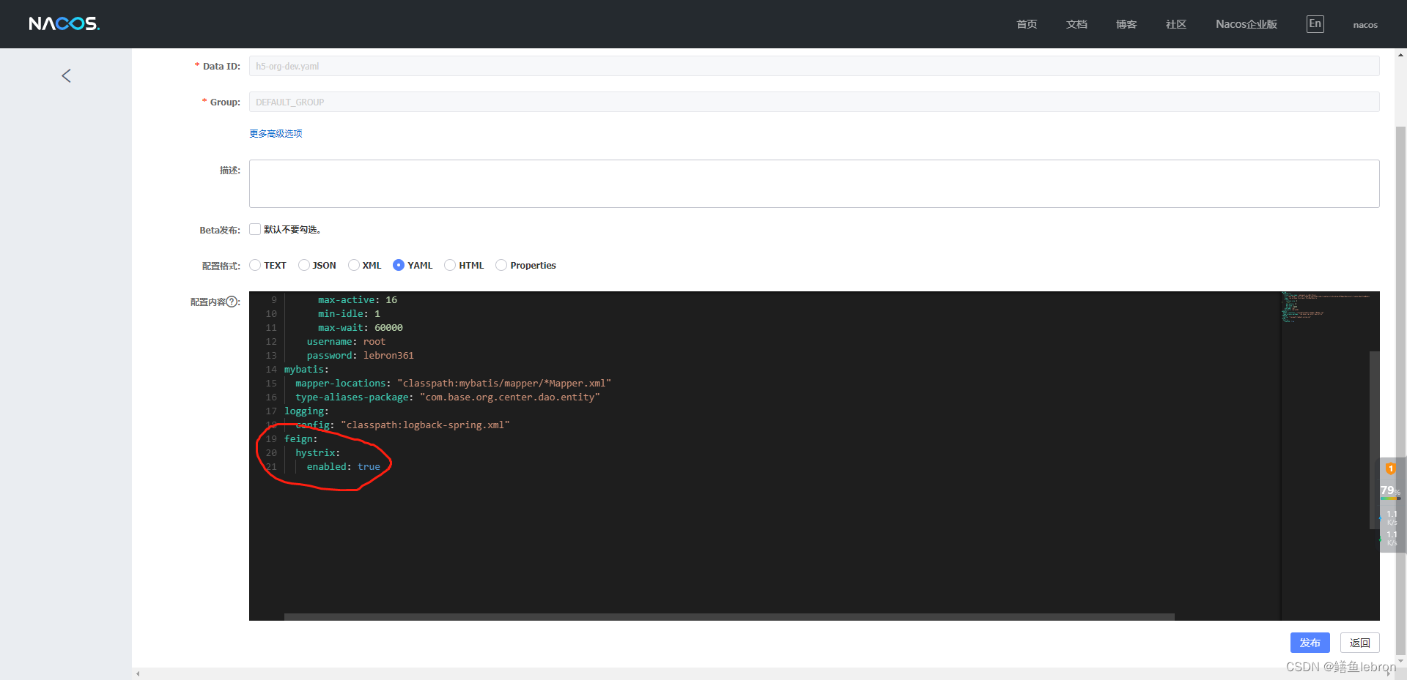Click the 发布 publish button
Image resolution: width=1407 pixels, height=680 pixels.
pyautogui.click(x=1310, y=642)
